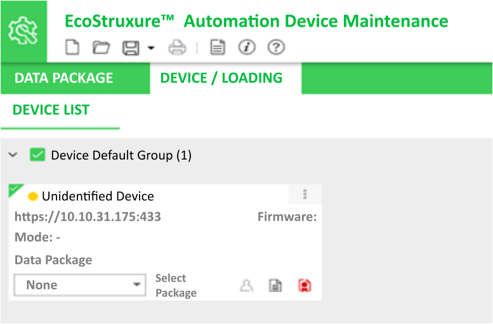Open the Save dropdown arrow
The width and height of the screenshot is (493, 324).
pyautogui.click(x=151, y=48)
